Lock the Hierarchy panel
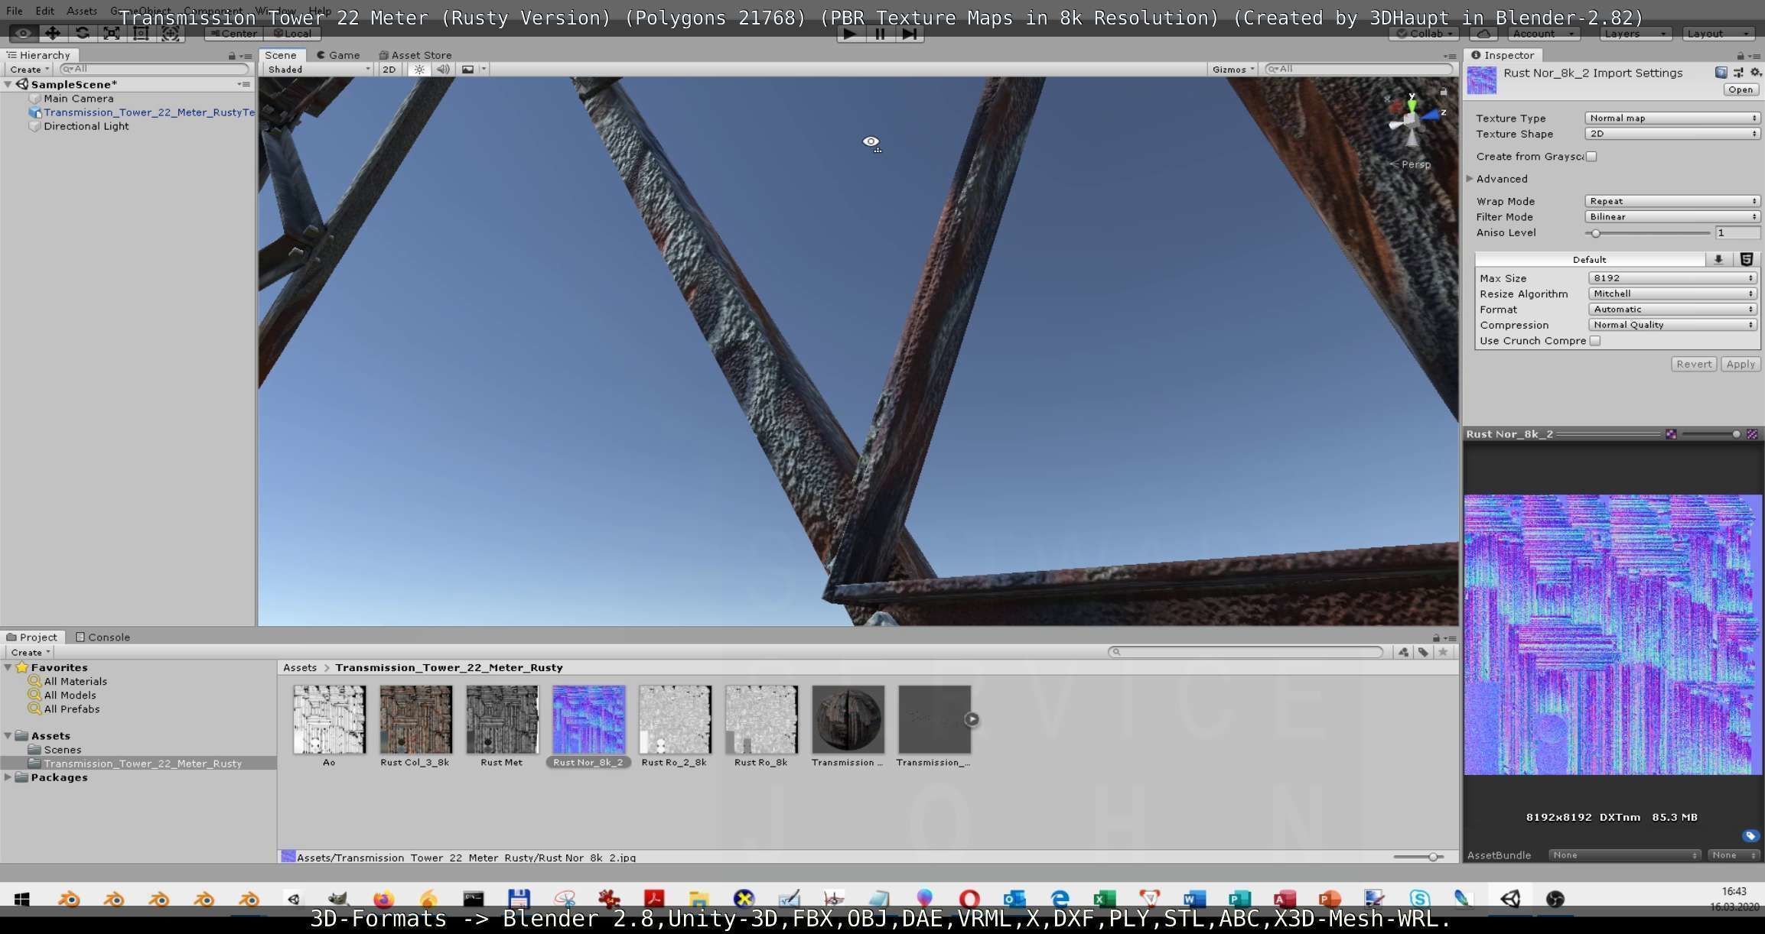1765x934 pixels. click(x=232, y=56)
